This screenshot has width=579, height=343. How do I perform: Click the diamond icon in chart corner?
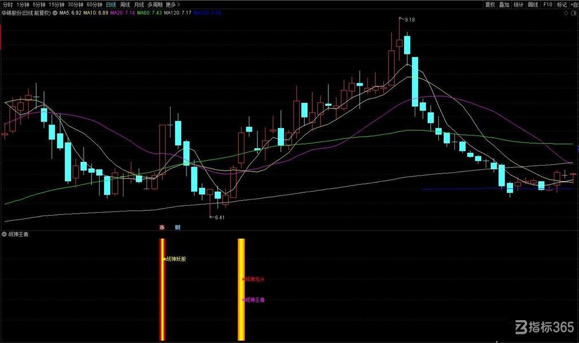(566, 13)
